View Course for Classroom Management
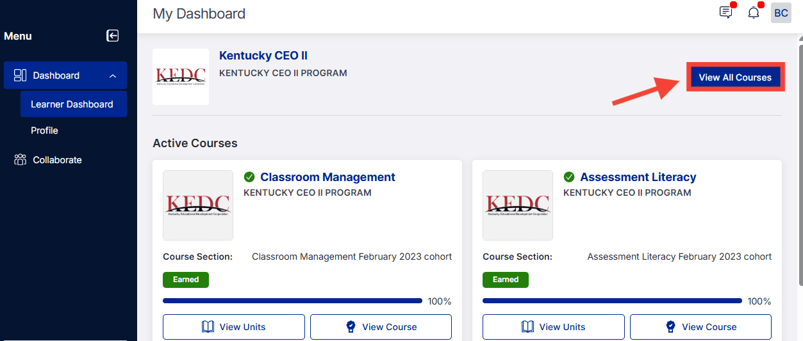This screenshot has height=341, width=803. tap(381, 327)
